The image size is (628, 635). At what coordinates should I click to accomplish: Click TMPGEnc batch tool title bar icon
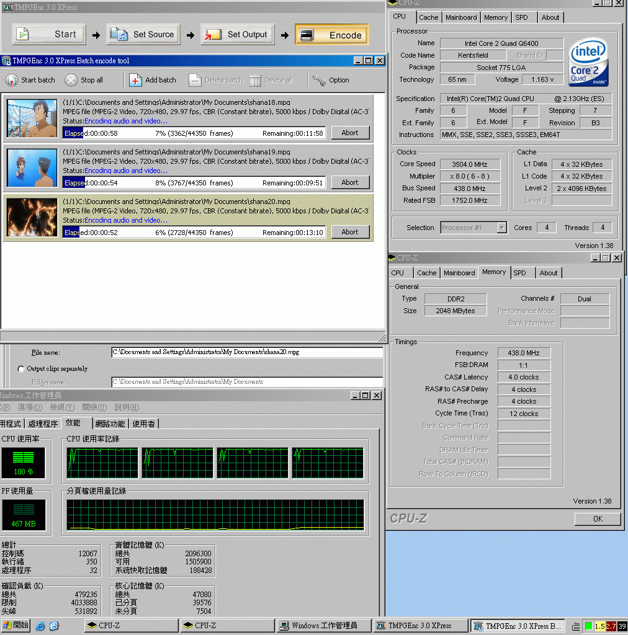coord(6,61)
